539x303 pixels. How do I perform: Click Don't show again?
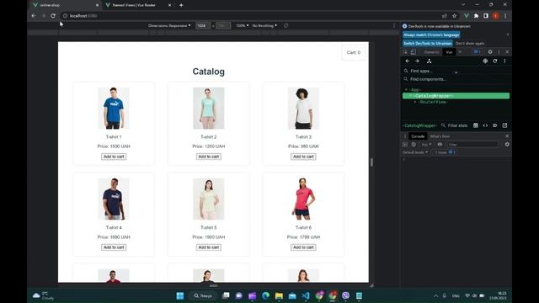pyautogui.click(x=470, y=43)
